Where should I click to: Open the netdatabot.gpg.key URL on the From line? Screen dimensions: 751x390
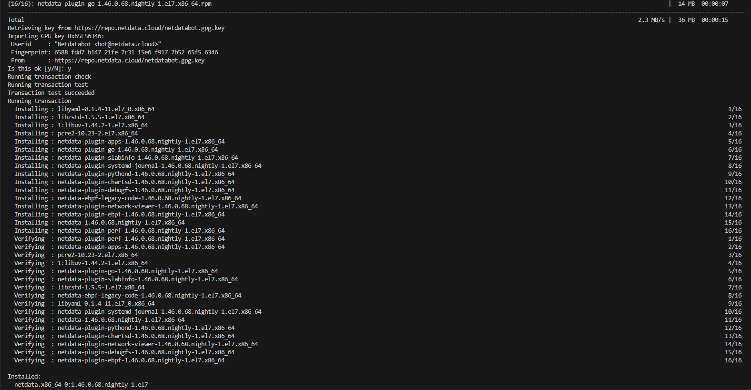pyautogui.click(x=129, y=61)
